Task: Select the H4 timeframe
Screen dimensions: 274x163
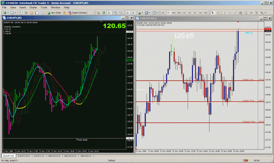Action: point(189,13)
